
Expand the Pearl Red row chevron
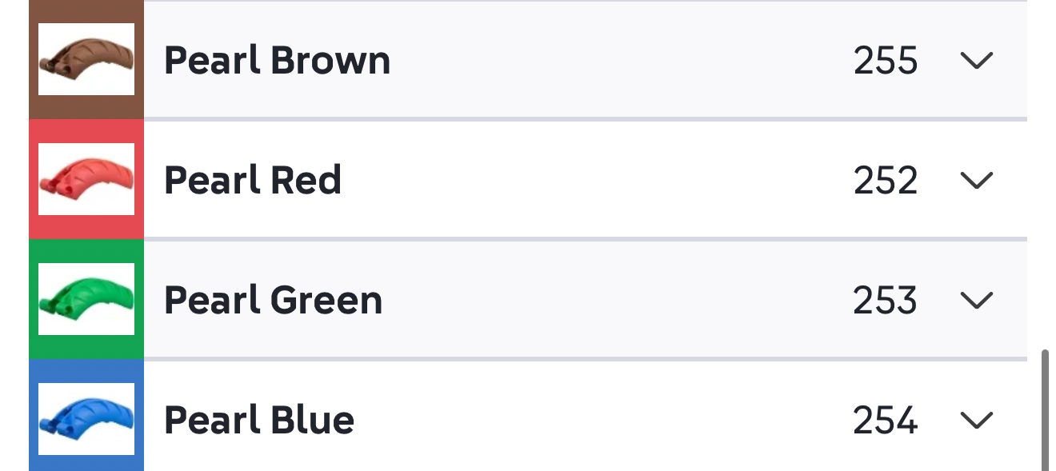pyautogui.click(x=976, y=181)
